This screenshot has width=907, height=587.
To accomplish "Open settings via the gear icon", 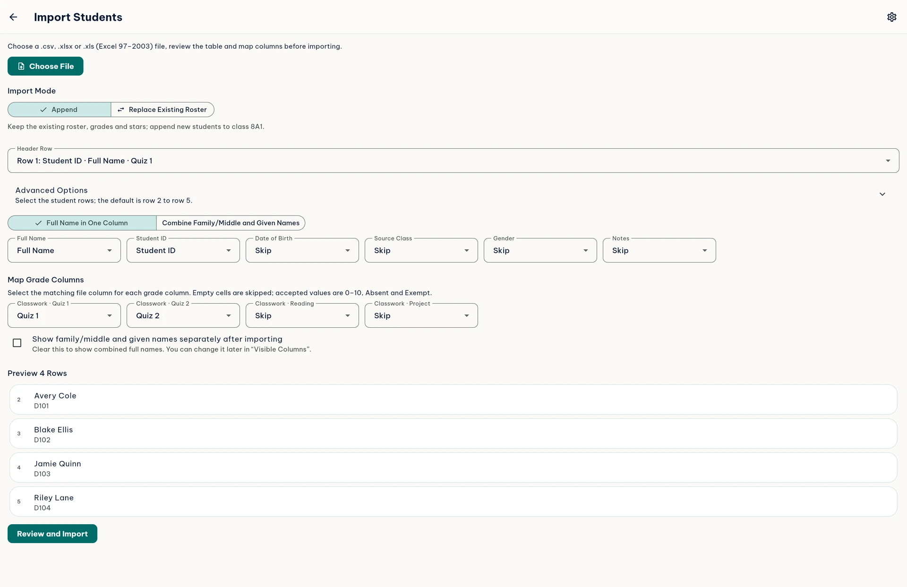I will tap(891, 17).
